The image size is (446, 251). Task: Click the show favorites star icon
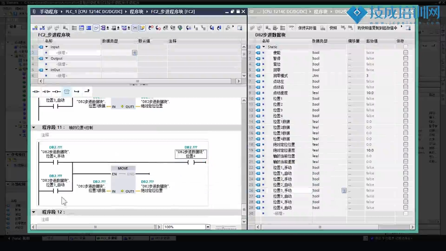click(x=142, y=28)
